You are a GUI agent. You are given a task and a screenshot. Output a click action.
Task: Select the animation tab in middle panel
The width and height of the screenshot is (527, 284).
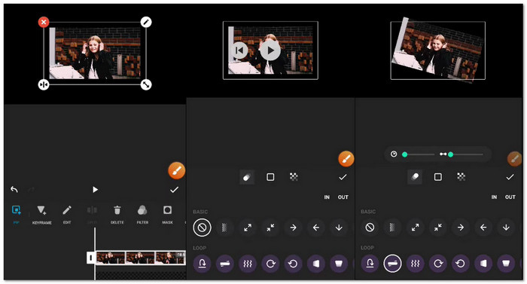pos(247,177)
